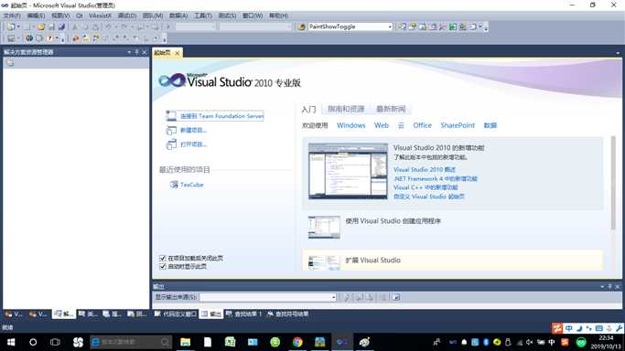Image resolution: width=625 pixels, height=351 pixels.
Task: Open Chrome from the taskbar
Action: [297, 342]
